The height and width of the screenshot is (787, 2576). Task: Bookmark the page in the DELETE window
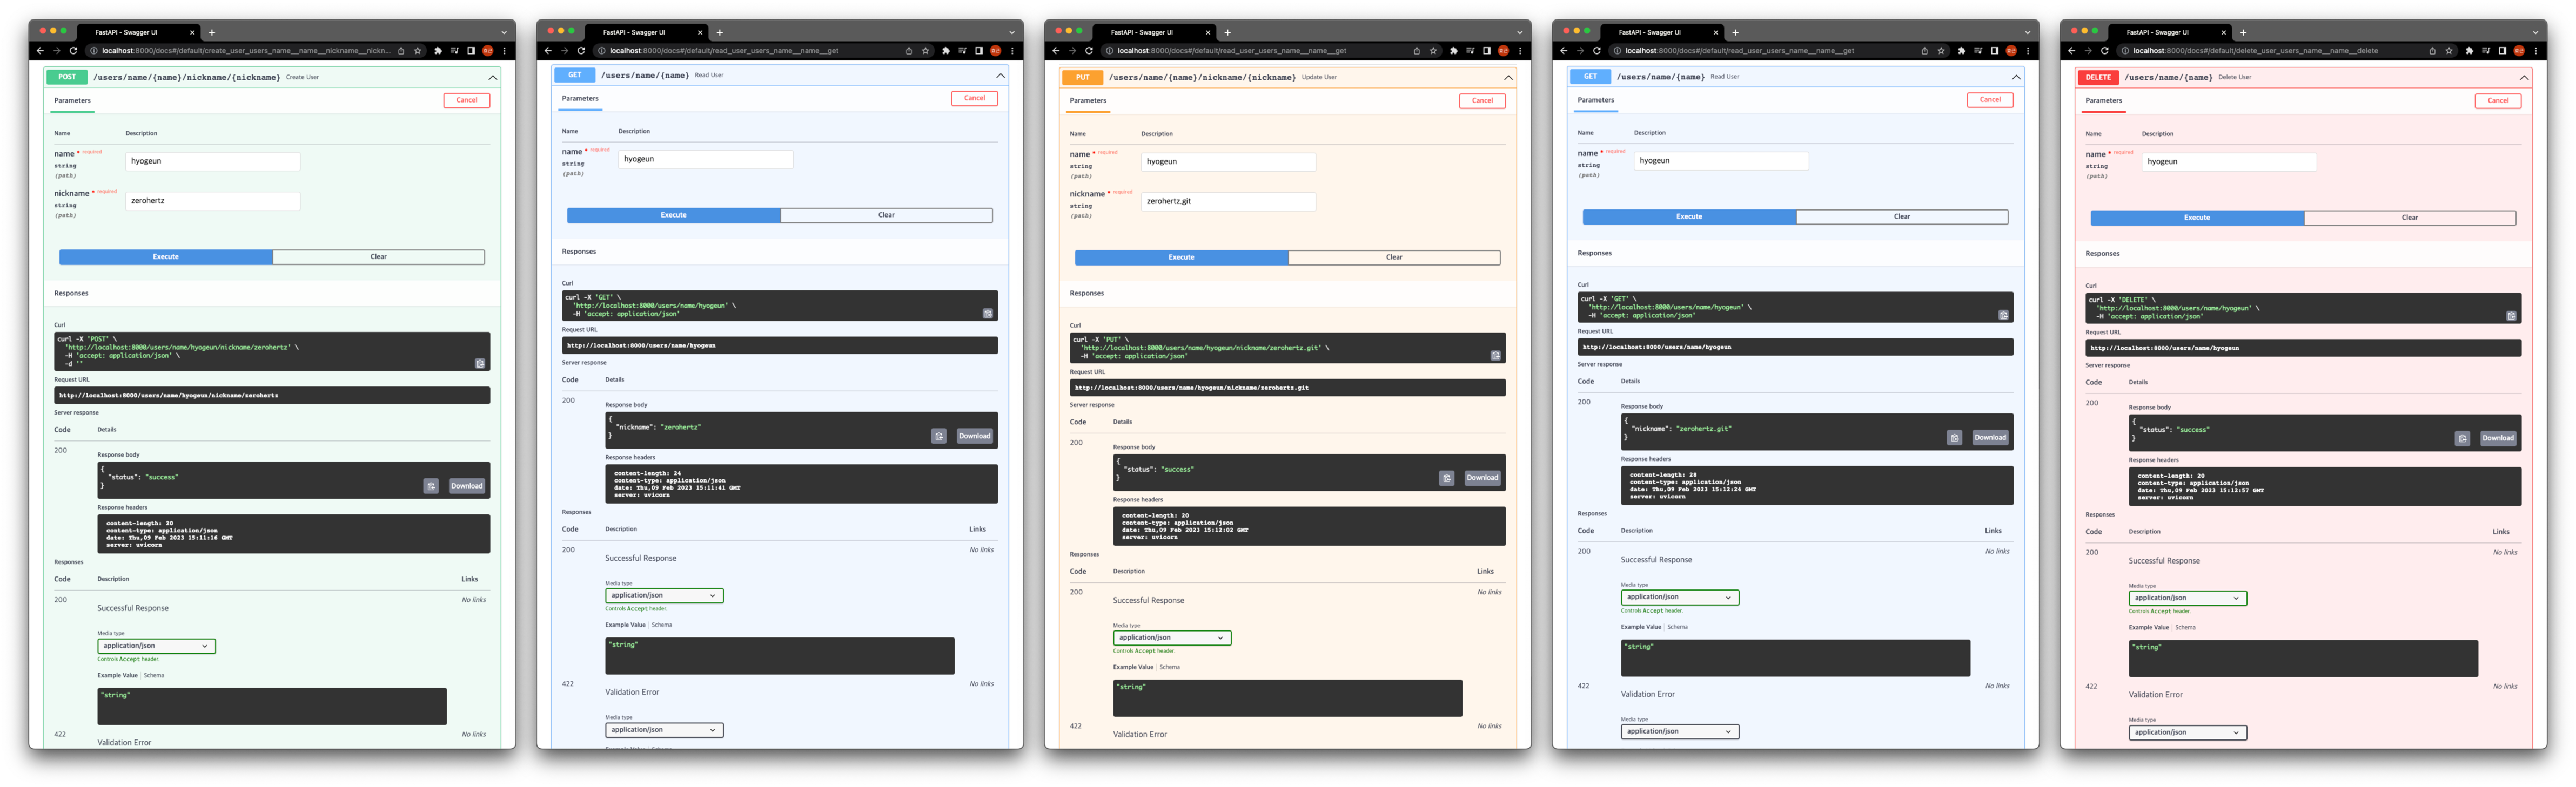click(2449, 51)
